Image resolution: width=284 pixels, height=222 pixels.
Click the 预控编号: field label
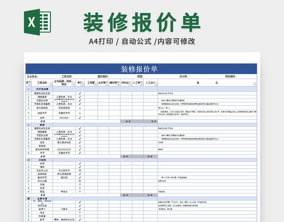[231, 76]
